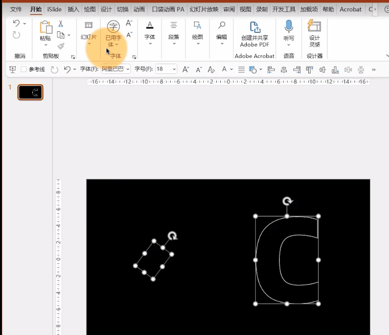Open the clipboard group dialog launcher
This screenshot has height=335, width=389.
point(73,57)
